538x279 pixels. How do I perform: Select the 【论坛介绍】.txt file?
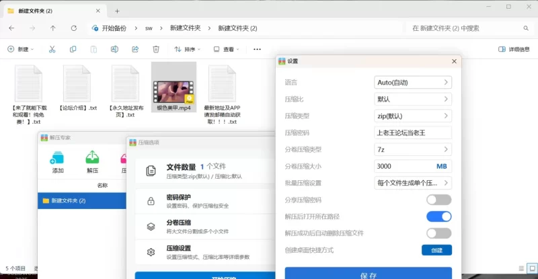point(77,88)
